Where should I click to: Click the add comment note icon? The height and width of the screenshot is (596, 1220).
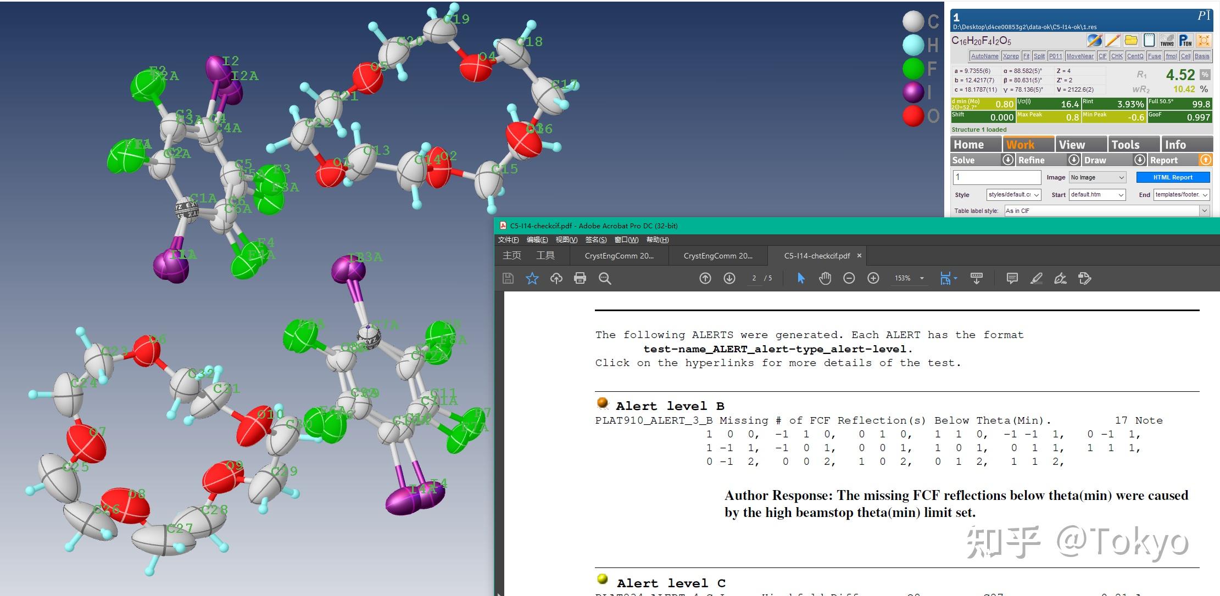(1012, 278)
